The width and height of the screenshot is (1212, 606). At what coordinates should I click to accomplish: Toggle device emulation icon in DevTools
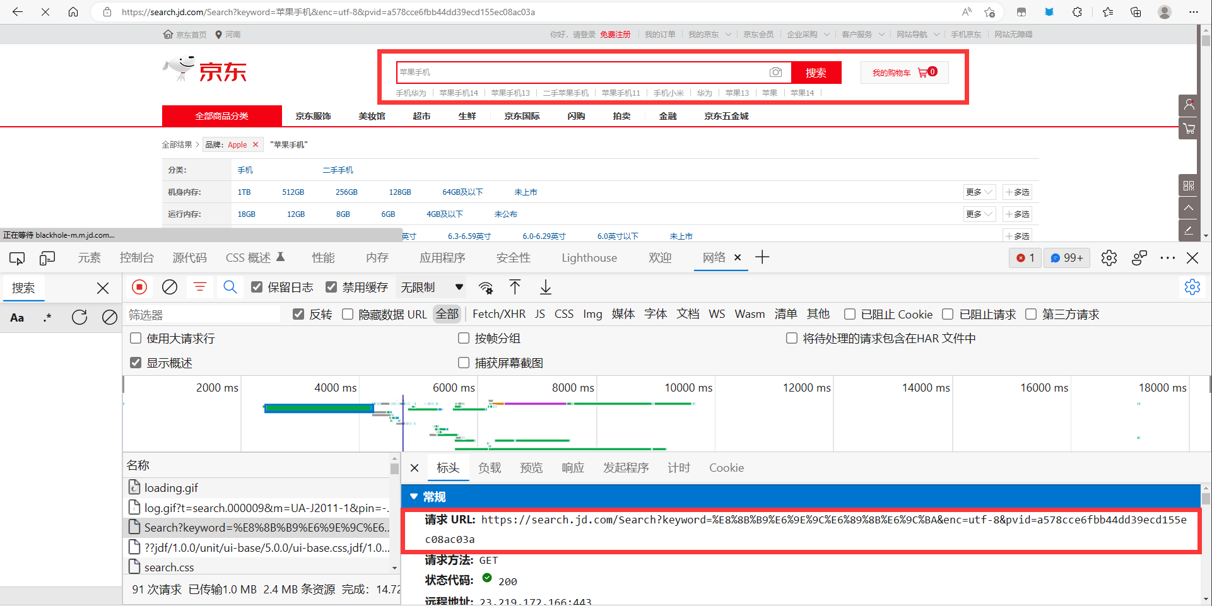point(47,258)
